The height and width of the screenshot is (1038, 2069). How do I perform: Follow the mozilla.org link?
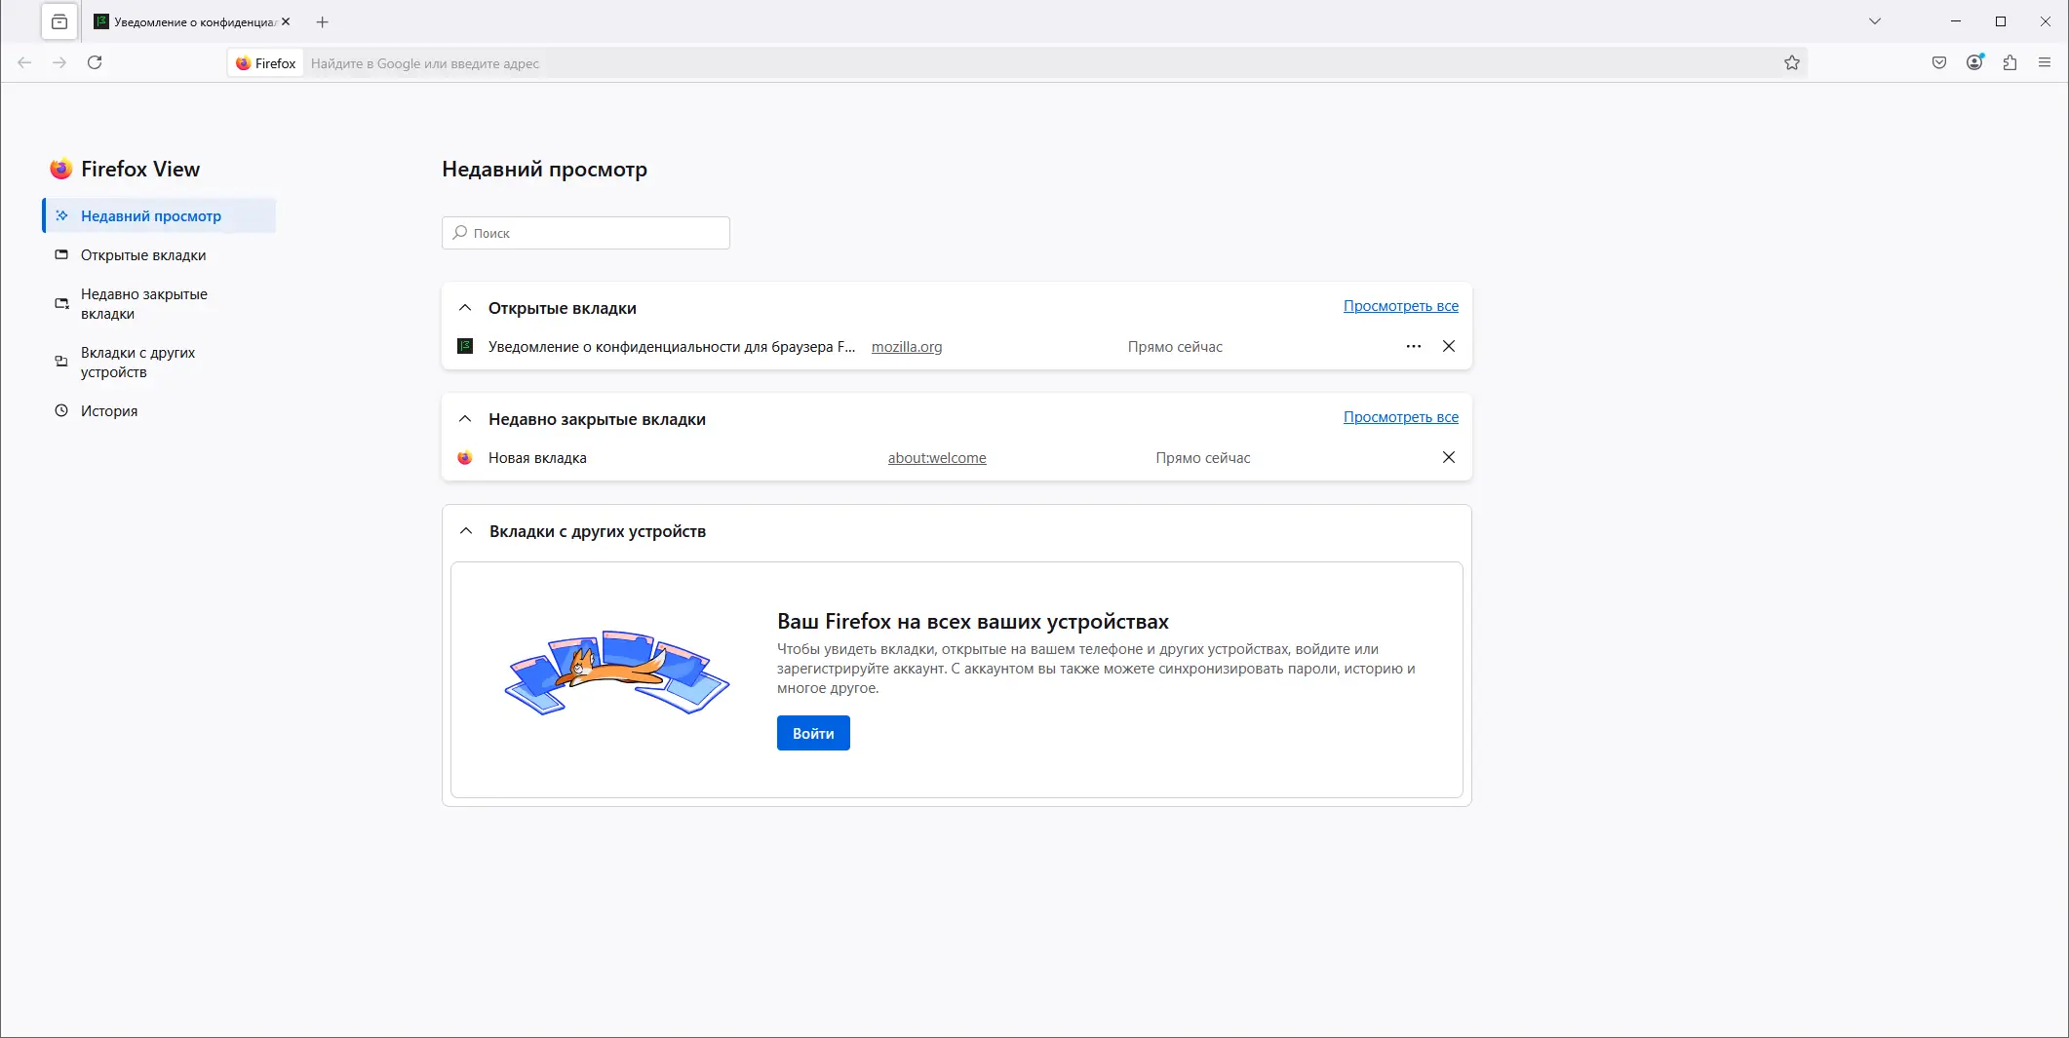coord(906,346)
